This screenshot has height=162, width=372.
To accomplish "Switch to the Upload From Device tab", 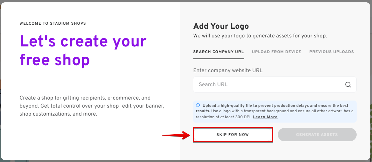I will pyautogui.click(x=276, y=52).
